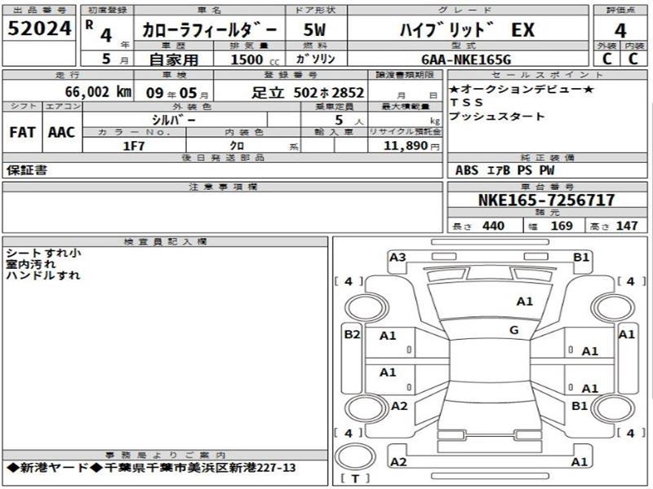
Task: Click the G mark on the windshield
Action: tap(514, 330)
